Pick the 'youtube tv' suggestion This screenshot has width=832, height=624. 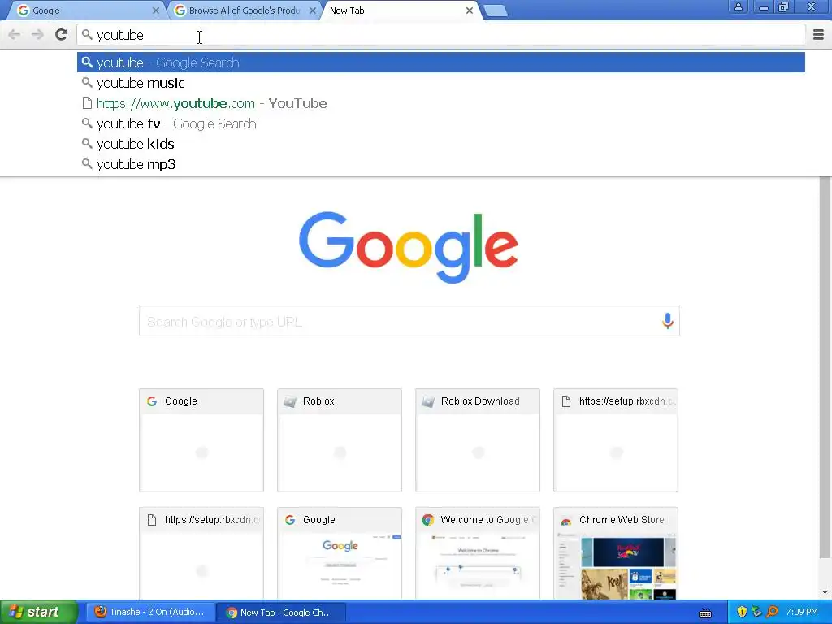(441, 123)
